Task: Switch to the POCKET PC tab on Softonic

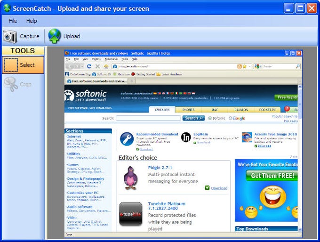Action: tap(267, 110)
